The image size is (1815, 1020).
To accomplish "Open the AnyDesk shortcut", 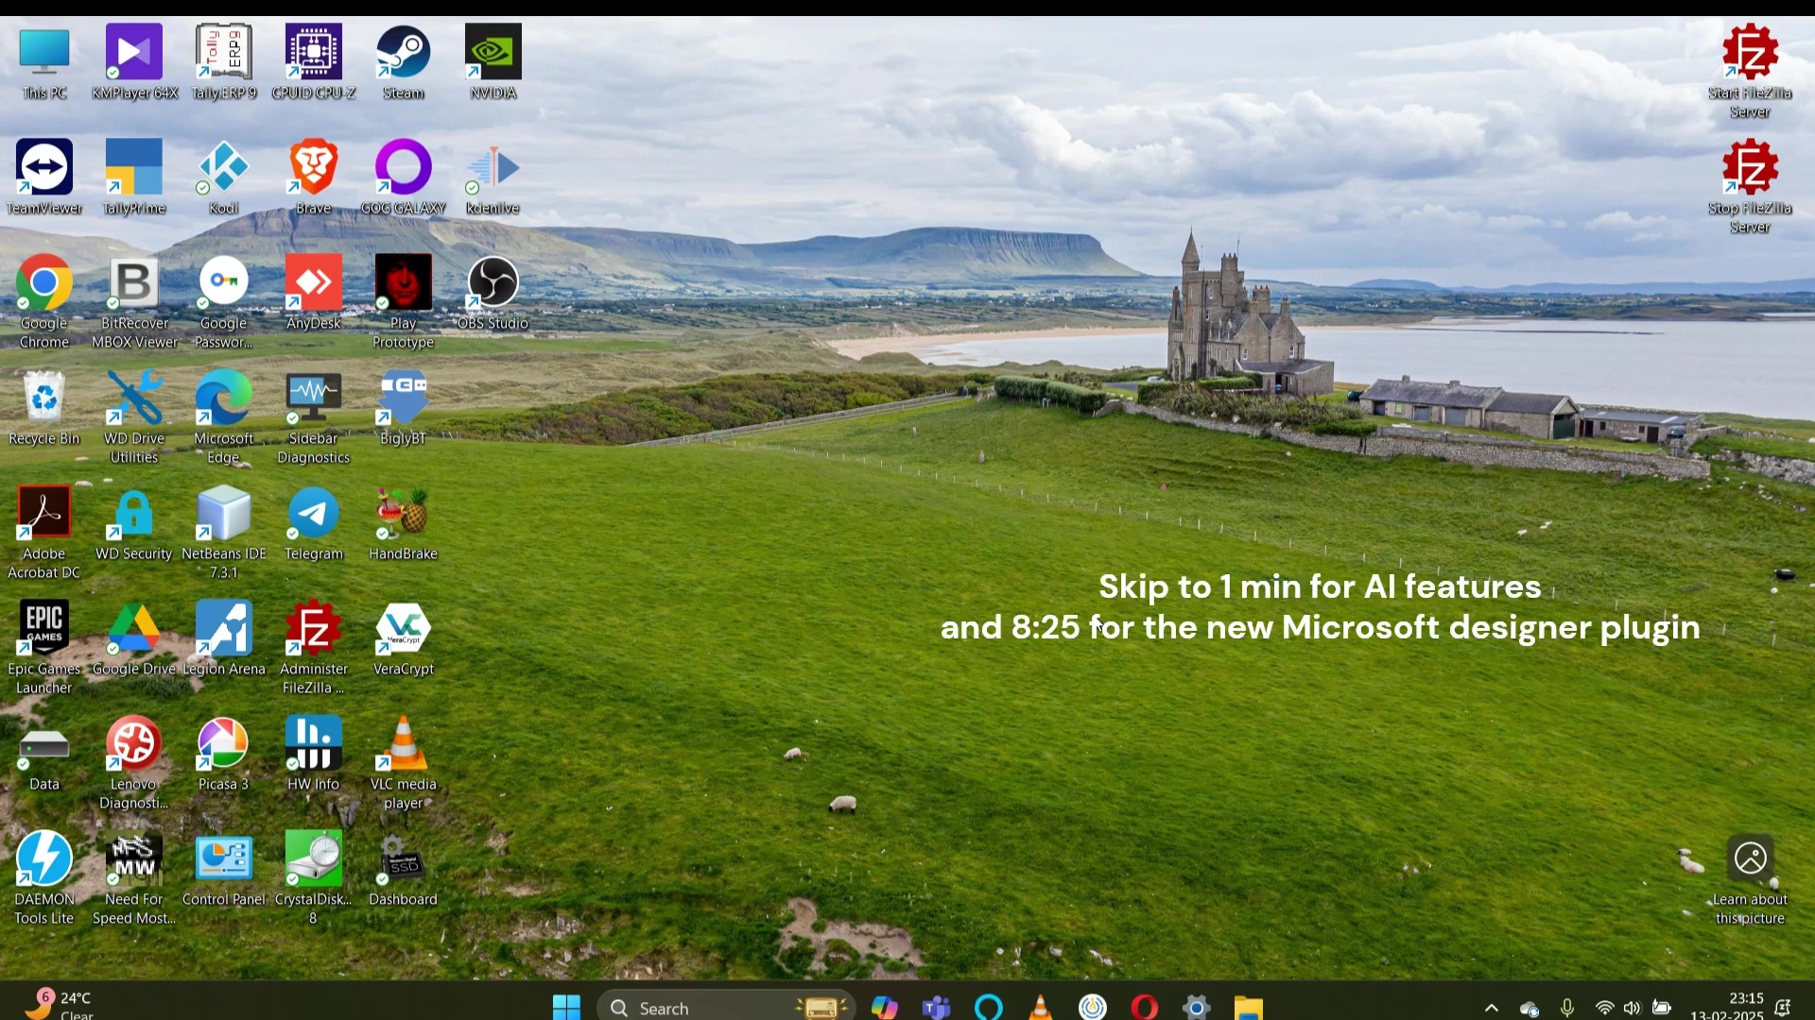I will click(x=314, y=293).
